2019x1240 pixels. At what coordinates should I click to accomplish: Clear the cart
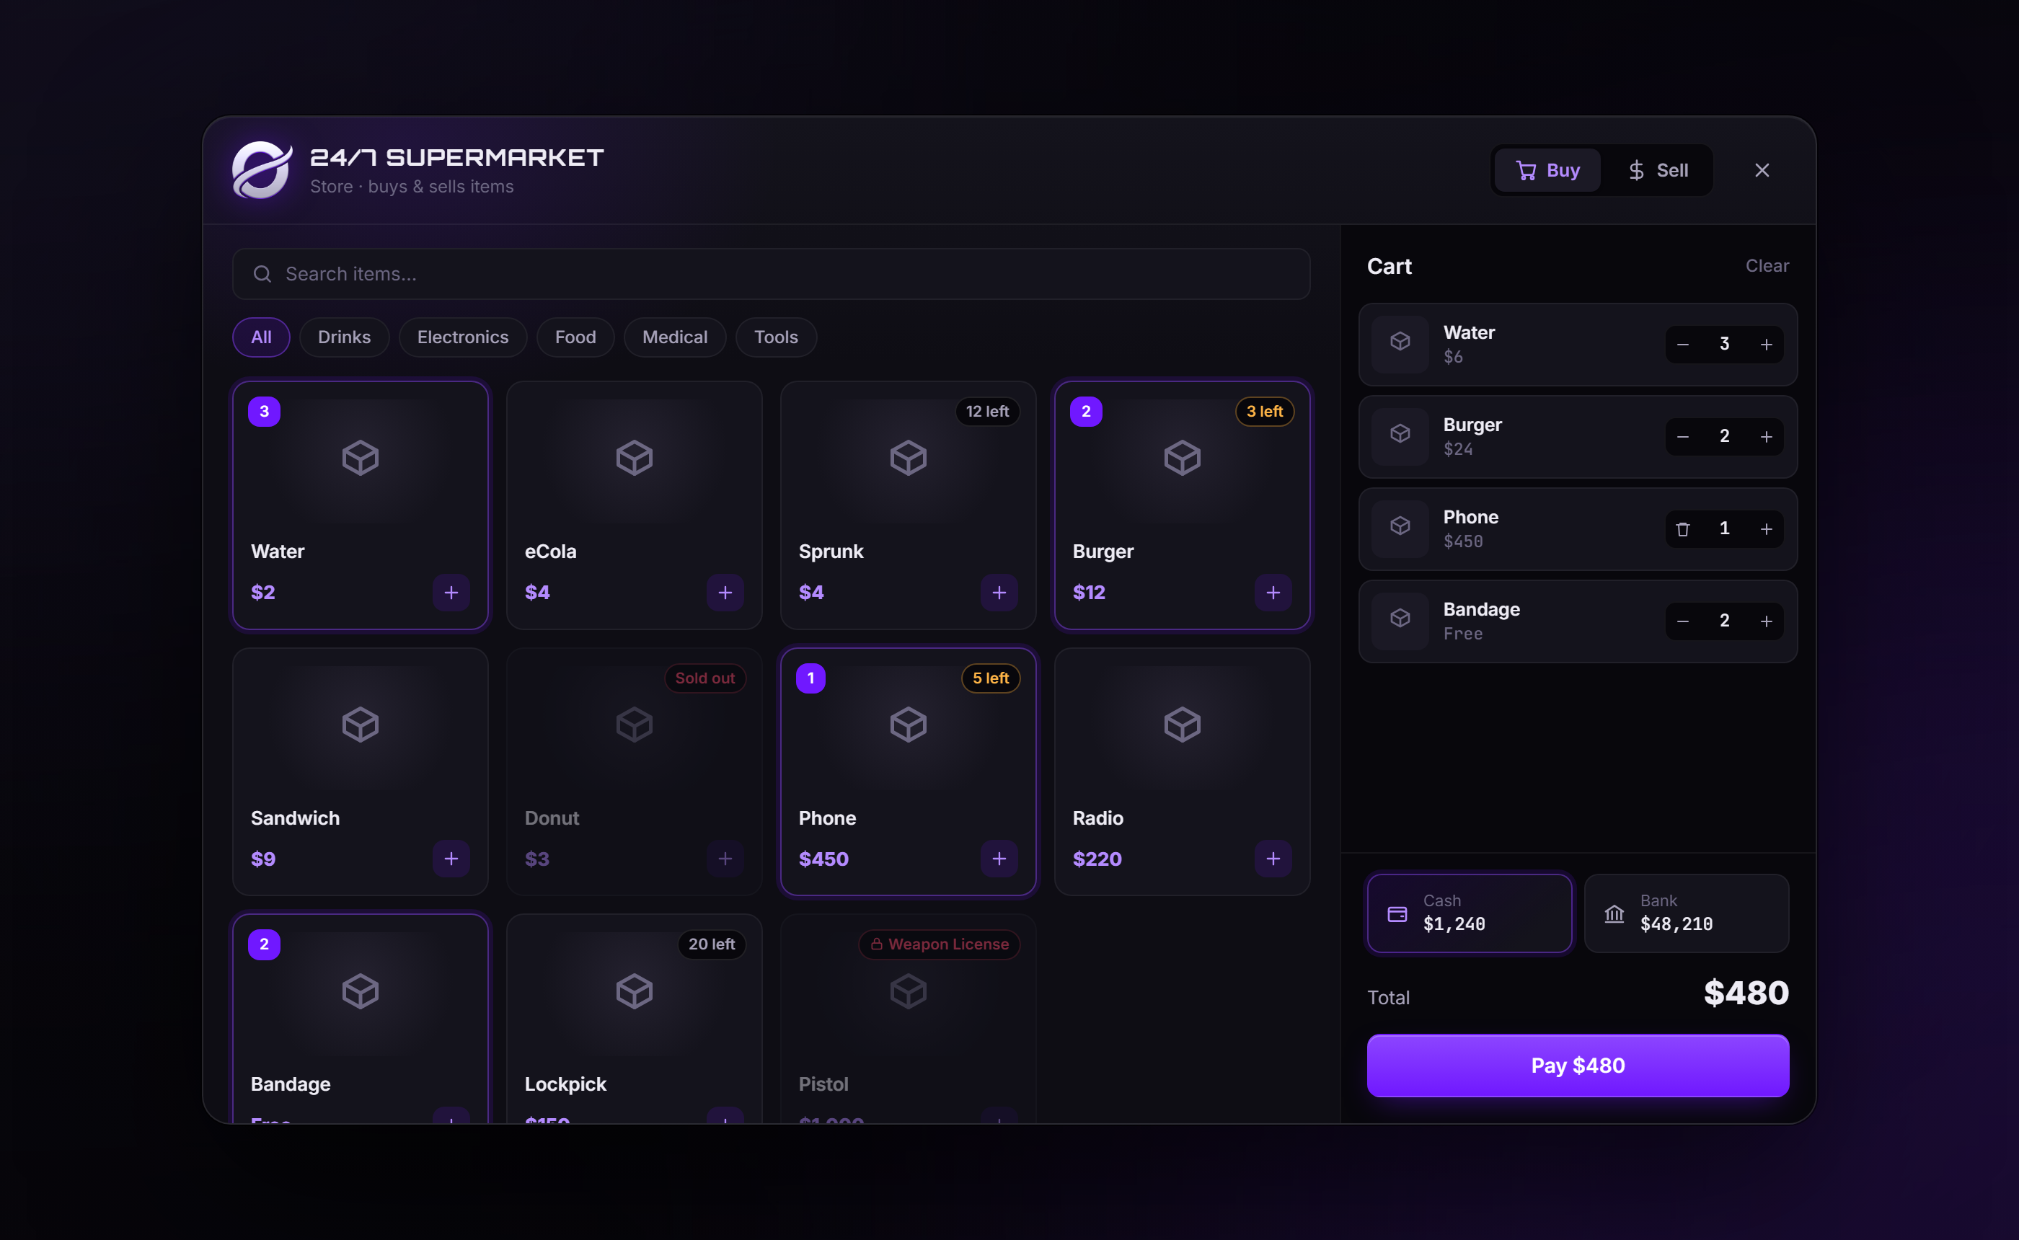pos(1767,266)
